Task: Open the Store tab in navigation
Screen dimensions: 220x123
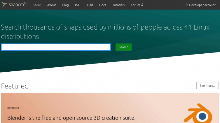Action: pos(37,5)
